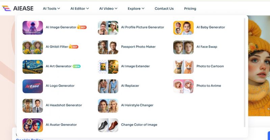Click the dropdown panel's vertical scrollbar
The image size is (270, 140).
tap(244, 72)
